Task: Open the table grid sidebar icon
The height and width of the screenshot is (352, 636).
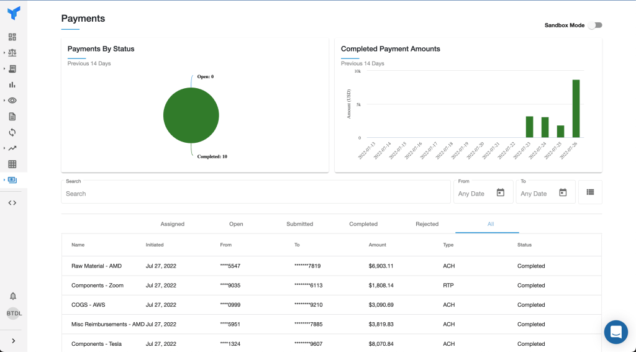Action: tap(12, 165)
